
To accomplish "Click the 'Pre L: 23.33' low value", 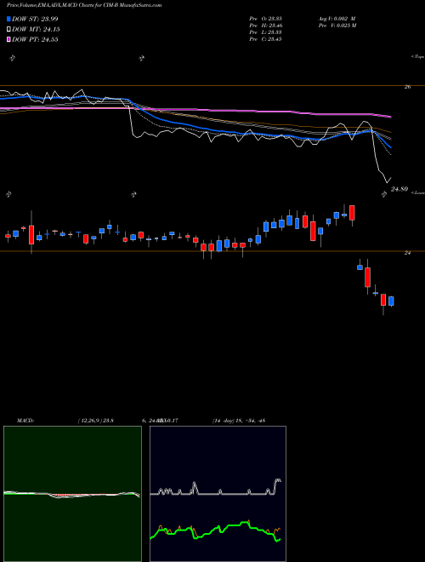I will (x=265, y=32).
